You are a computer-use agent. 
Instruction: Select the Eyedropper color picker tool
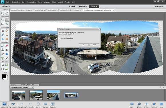(x=3, y=54)
